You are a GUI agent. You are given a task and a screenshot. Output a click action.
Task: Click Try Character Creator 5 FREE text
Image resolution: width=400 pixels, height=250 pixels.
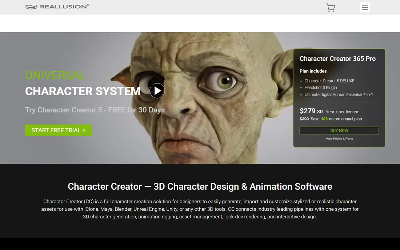(x=95, y=110)
